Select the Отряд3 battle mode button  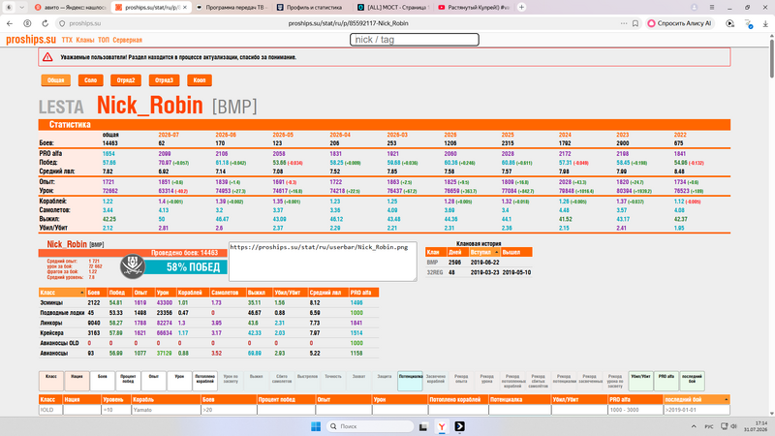pos(164,80)
